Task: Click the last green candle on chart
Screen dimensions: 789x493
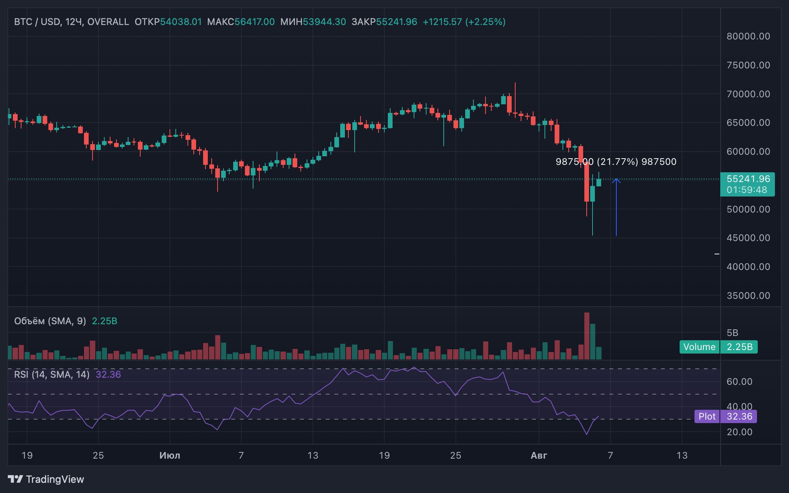Action: tap(599, 182)
